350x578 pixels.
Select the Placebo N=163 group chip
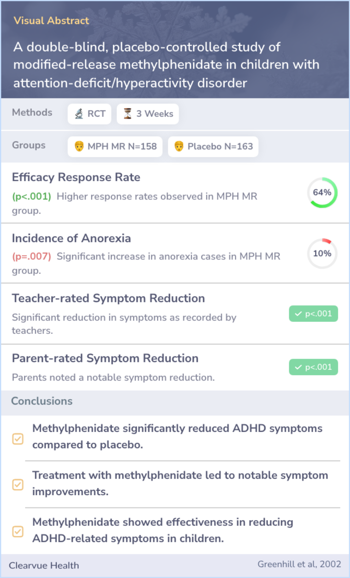pos(213,147)
